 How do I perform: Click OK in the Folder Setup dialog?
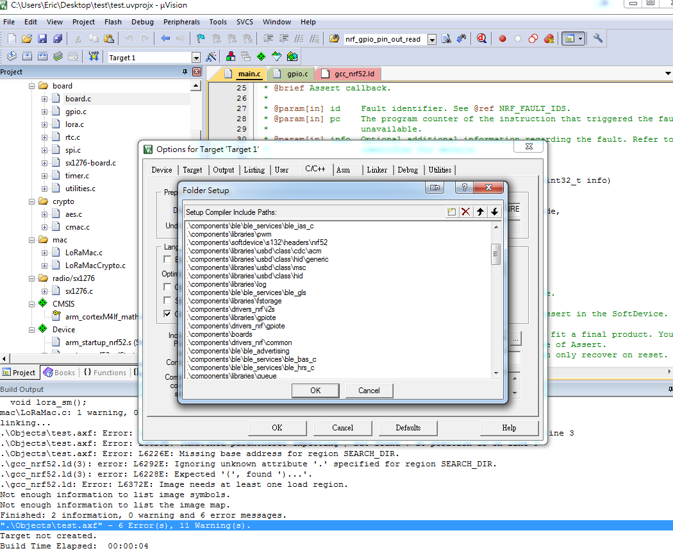[x=315, y=391]
